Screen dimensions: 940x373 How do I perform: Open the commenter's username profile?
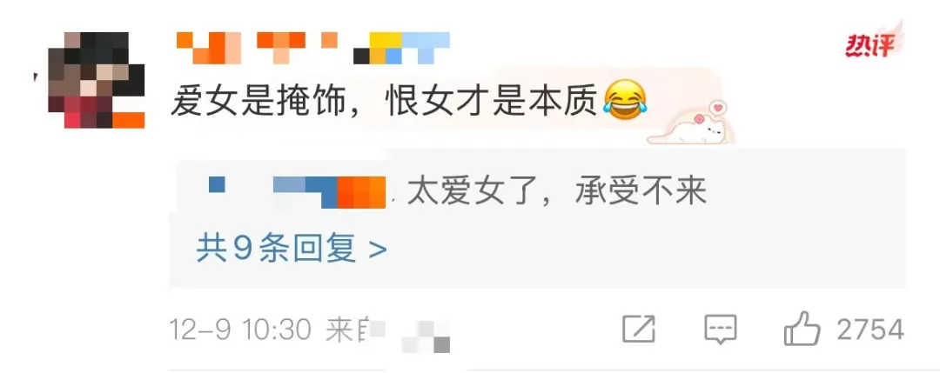(x=313, y=48)
